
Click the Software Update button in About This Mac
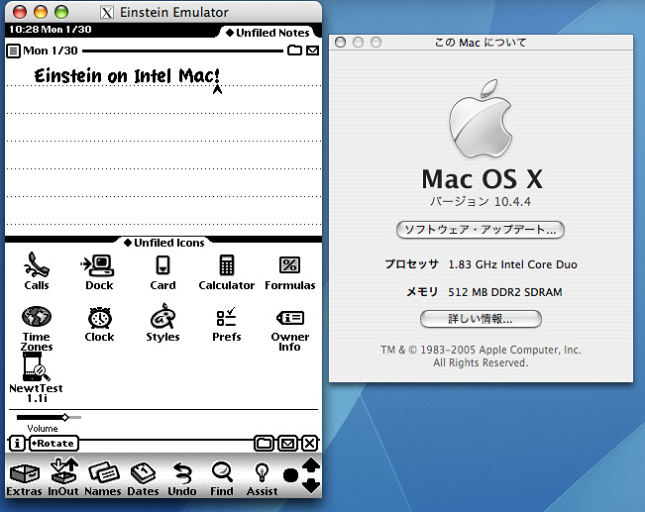click(481, 230)
